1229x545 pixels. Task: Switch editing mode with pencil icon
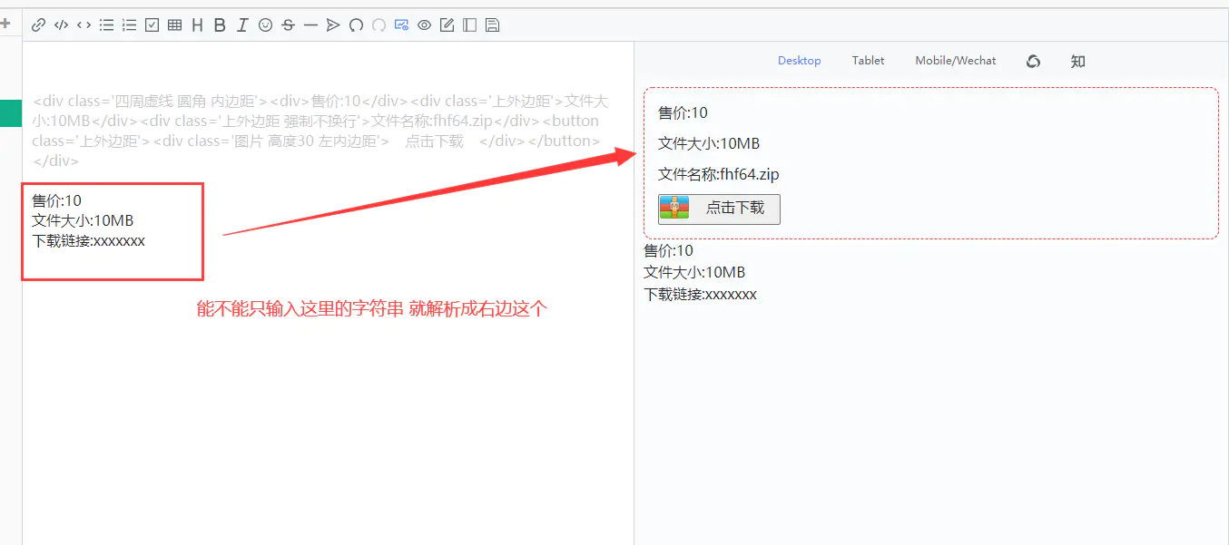pos(447,25)
